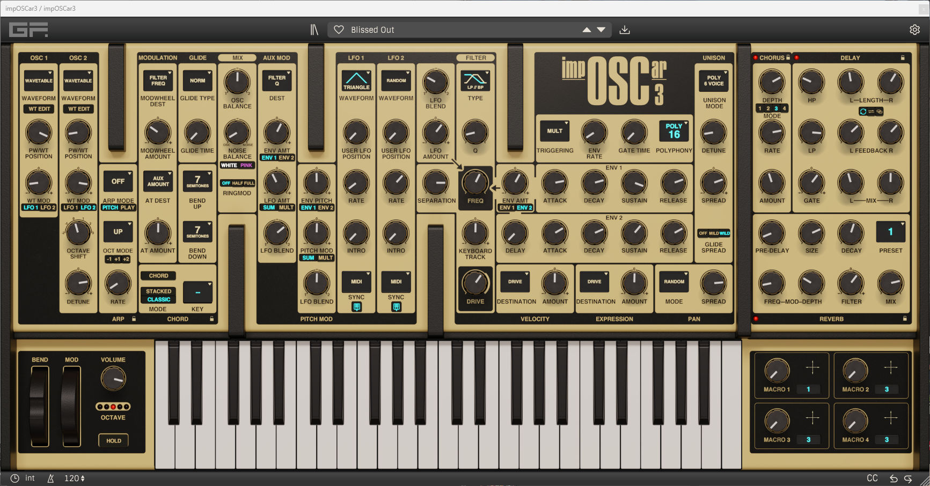Select WHITE noise type
Image resolution: width=930 pixels, height=486 pixels.
pyautogui.click(x=229, y=165)
